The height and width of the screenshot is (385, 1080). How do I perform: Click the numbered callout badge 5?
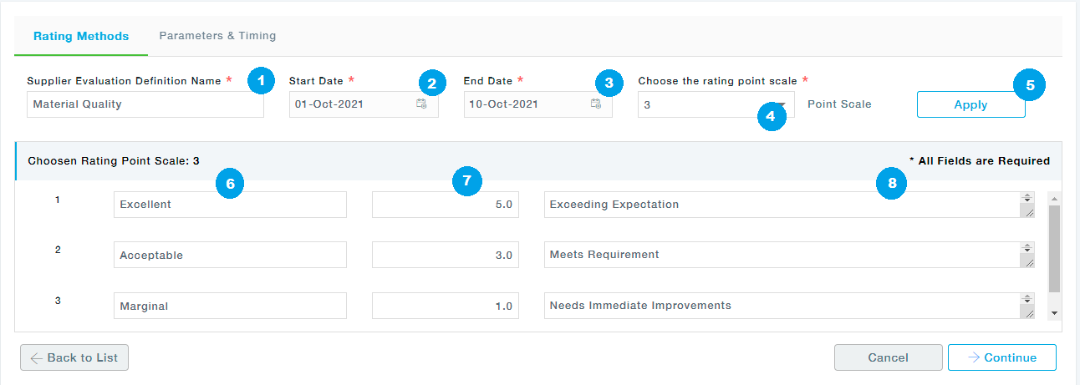point(1029,84)
